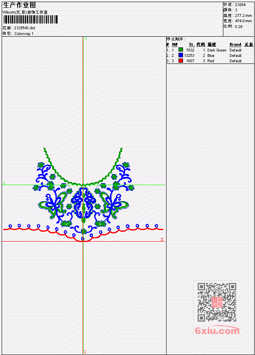Click the Wilcom studio name text
The height and width of the screenshot is (355, 255).
pos(25,12)
